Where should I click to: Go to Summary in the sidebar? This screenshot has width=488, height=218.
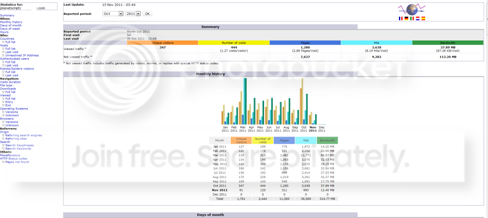tap(7, 15)
